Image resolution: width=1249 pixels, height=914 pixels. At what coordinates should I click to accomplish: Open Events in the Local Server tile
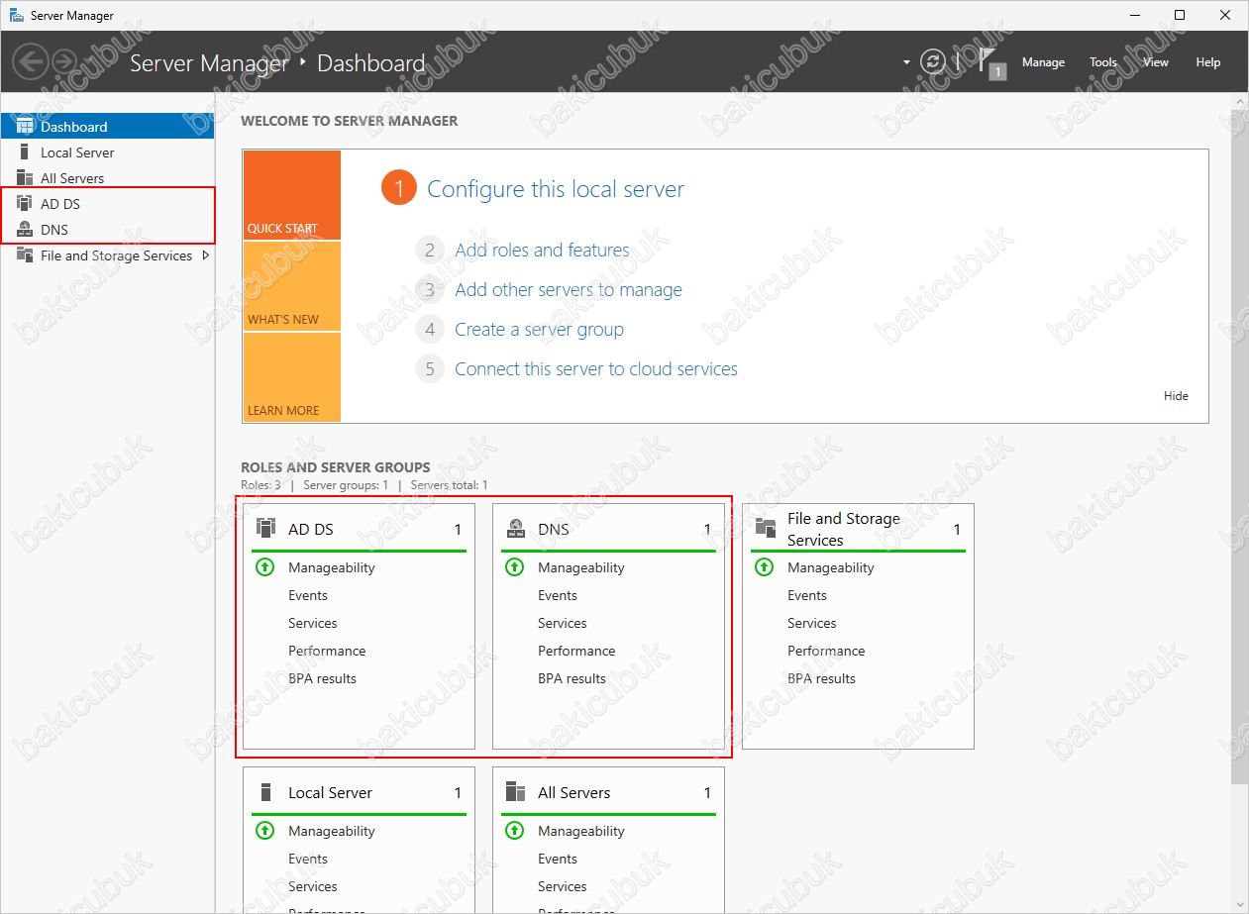coord(308,859)
